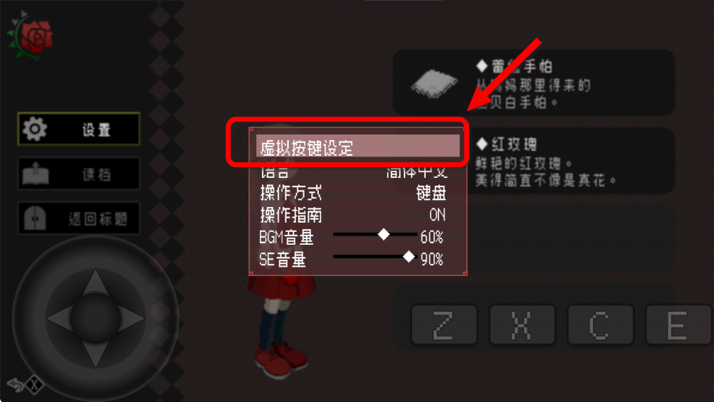
Task: Change the 操作方式 键盘 option
Action: pos(352,193)
